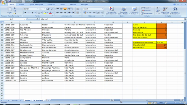The width and height of the screenshot is (187, 105).
Task: Click the Format Painter brush icon
Action: (x=15, y=13)
